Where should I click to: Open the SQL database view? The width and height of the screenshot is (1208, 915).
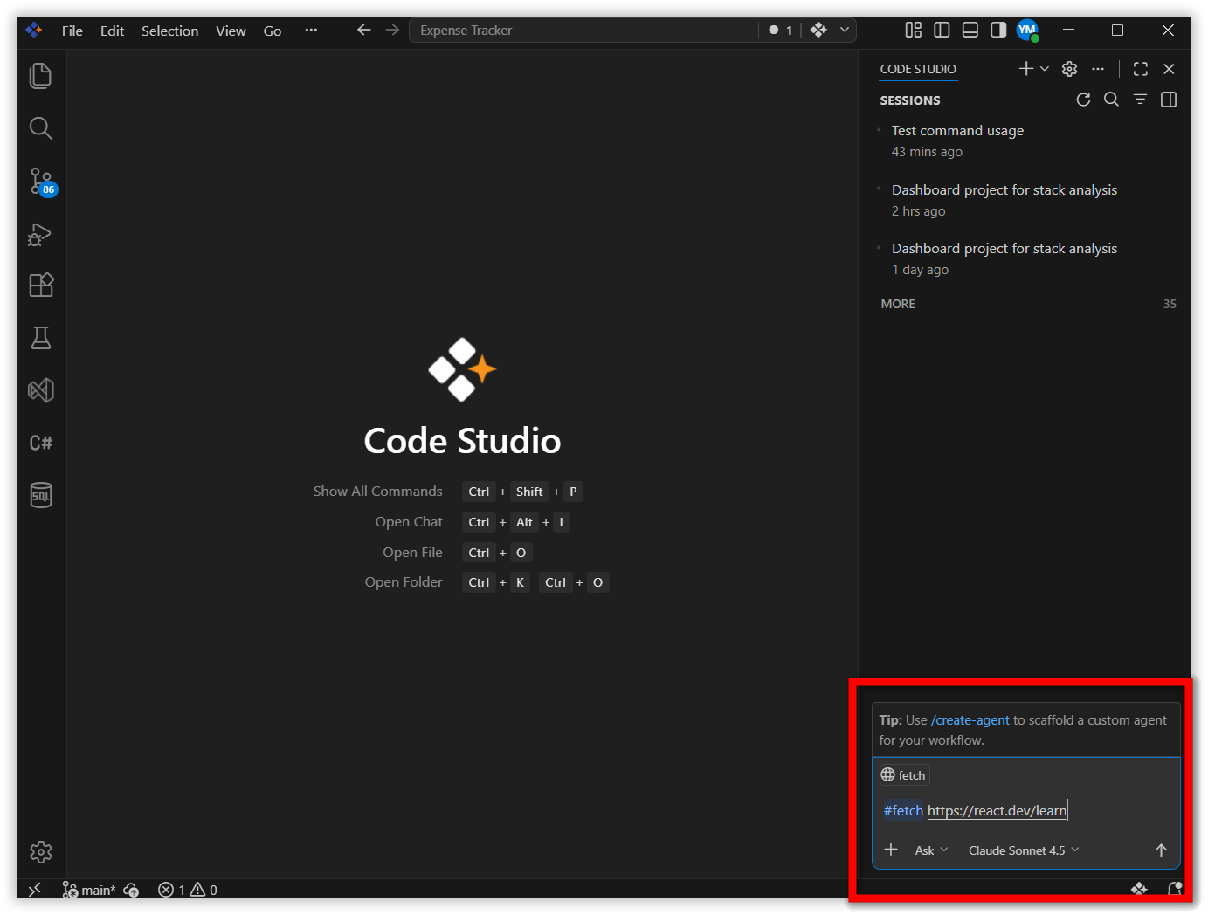click(x=40, y=495)
